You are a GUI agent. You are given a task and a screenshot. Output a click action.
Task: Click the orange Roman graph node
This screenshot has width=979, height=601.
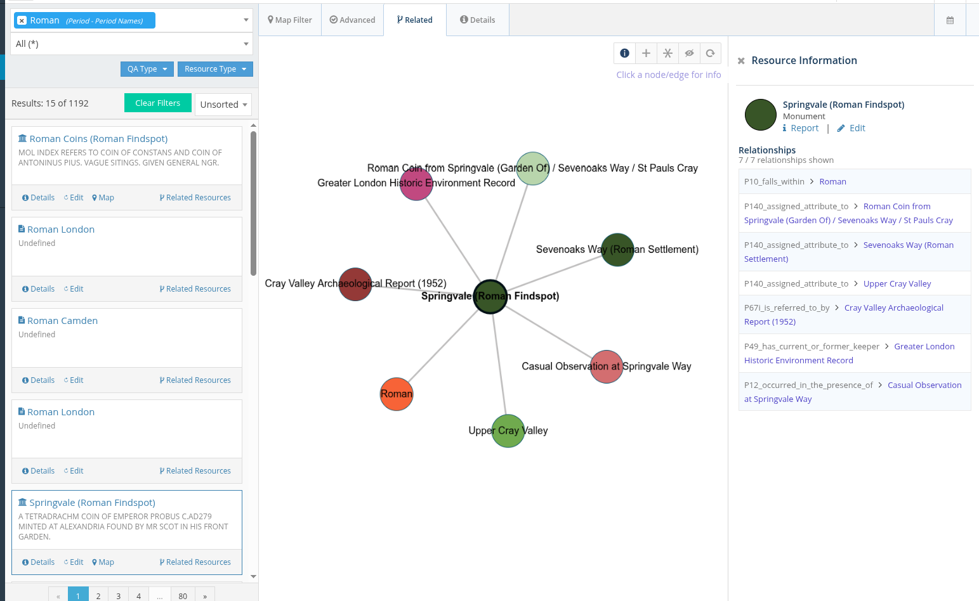(397, 394)
